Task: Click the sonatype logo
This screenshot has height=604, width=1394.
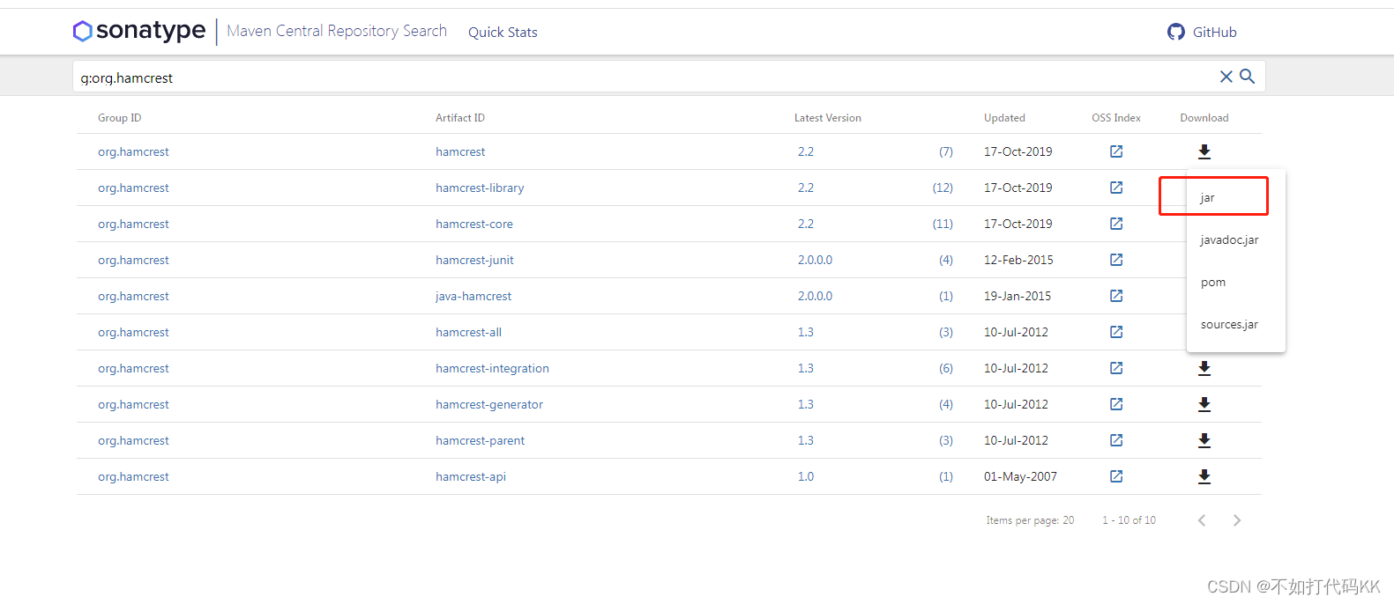Action: point(139,31)
